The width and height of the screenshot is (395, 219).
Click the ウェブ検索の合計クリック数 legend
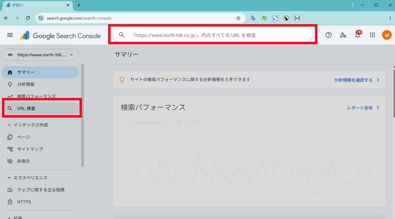click(x=159, y=123)
